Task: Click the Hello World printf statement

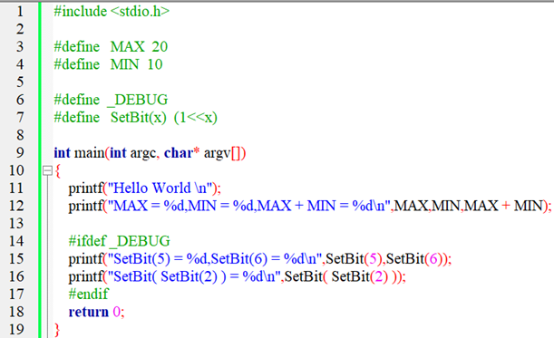Action: click(x=144, y=188)
